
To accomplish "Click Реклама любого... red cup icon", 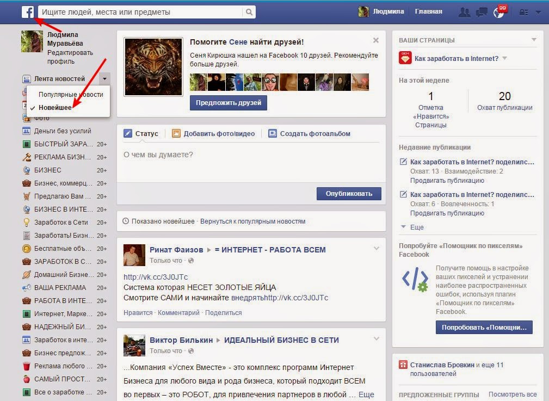I will tap(26, 366).
